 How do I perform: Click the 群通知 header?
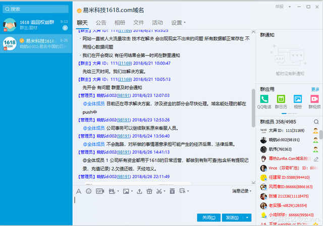[x=267, y=35]
